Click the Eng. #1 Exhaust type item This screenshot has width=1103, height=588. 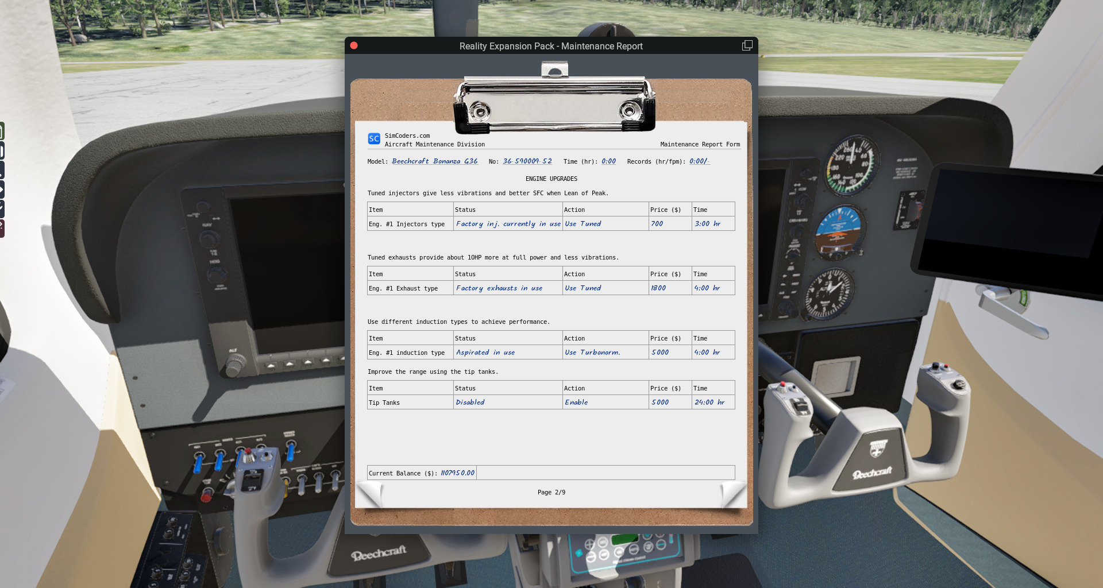[403, 289]
